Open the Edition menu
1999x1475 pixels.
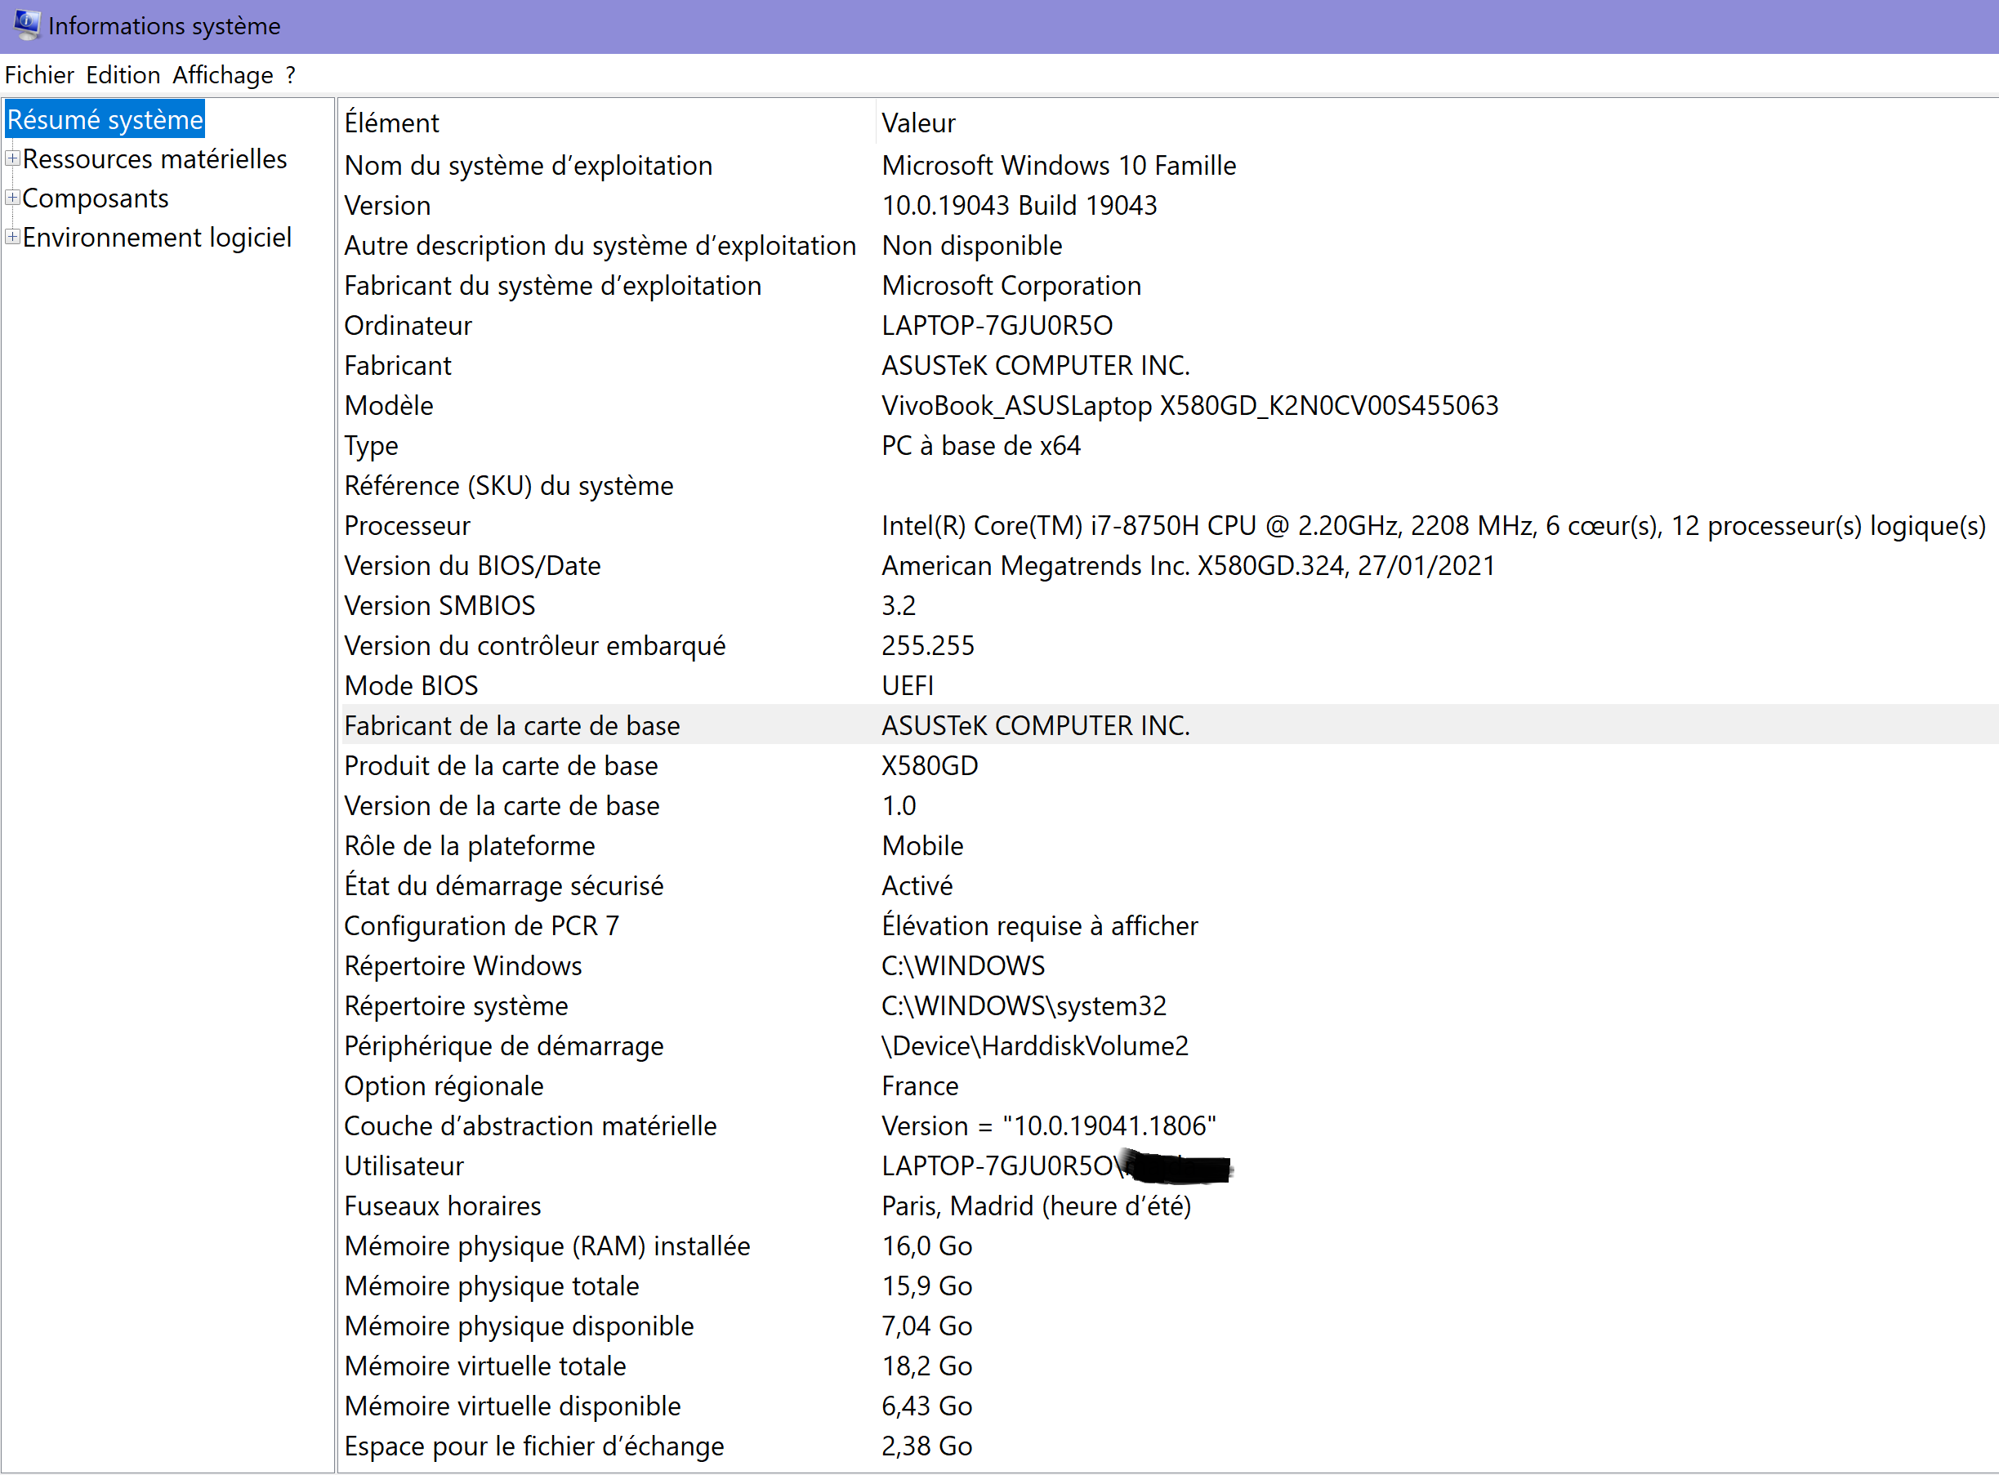pos(123,75)
